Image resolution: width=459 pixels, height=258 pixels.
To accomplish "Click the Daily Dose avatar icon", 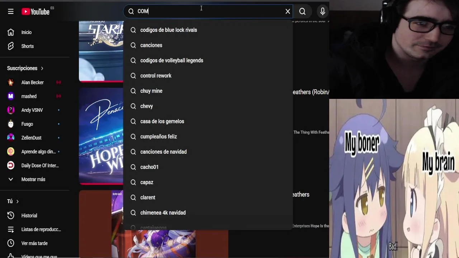I will (x=11, y=166).
